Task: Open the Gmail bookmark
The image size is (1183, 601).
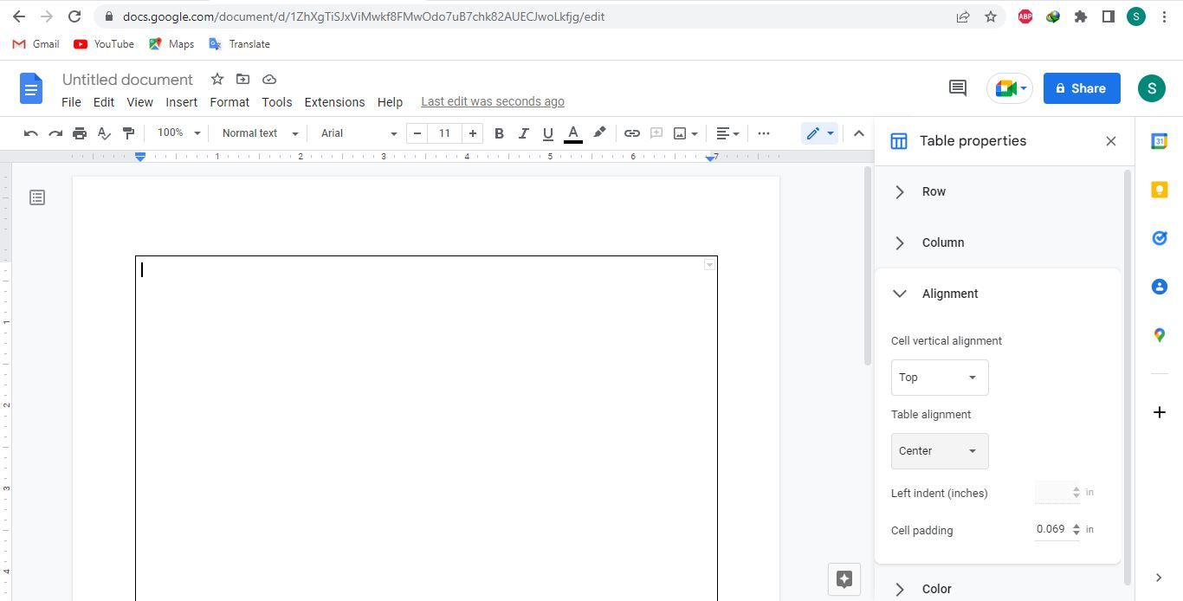Action: (36, 44)
